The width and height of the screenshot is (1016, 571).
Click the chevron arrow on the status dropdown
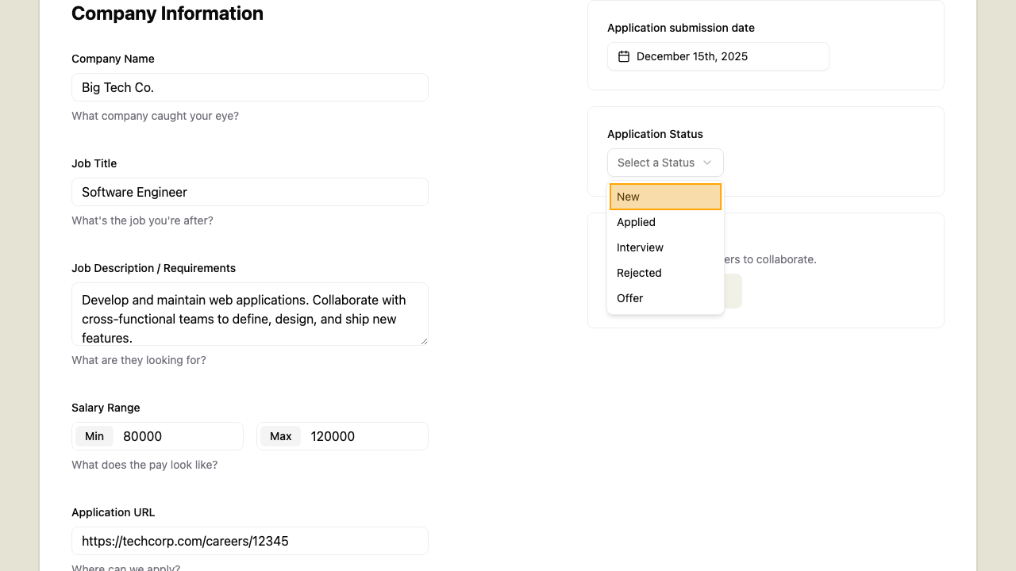click(x=707, y=163)
